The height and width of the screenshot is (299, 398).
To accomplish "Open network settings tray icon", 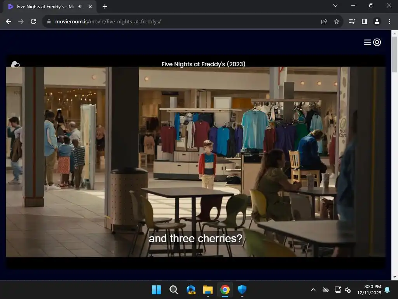I will (x=338, y=290).
